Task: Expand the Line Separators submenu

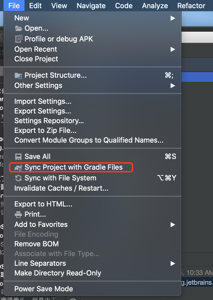Action: pos(173,263)
